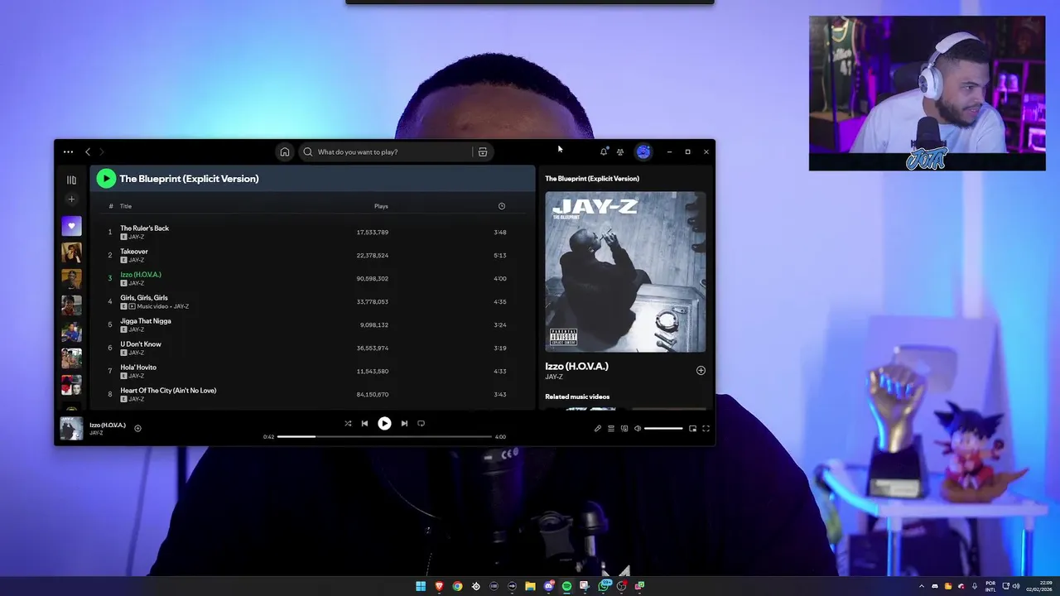Open the Browse icon in search bar
Screen dimensions: 1060x596
(483, 152)
